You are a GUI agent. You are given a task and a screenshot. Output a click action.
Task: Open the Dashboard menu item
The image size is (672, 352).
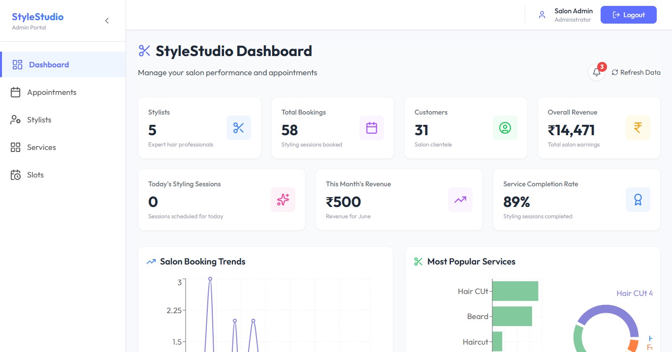[x=63, y=64]
